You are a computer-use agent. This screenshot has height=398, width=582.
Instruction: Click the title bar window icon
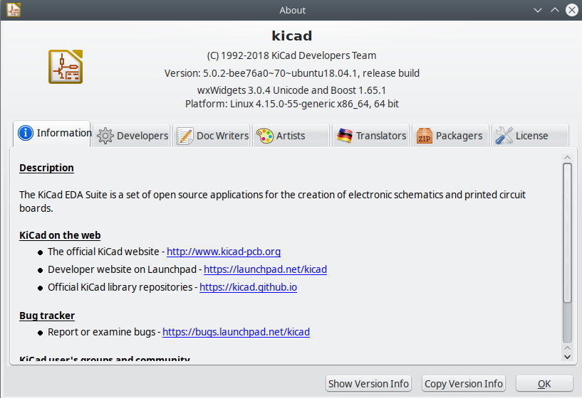(x=14, y=10)
